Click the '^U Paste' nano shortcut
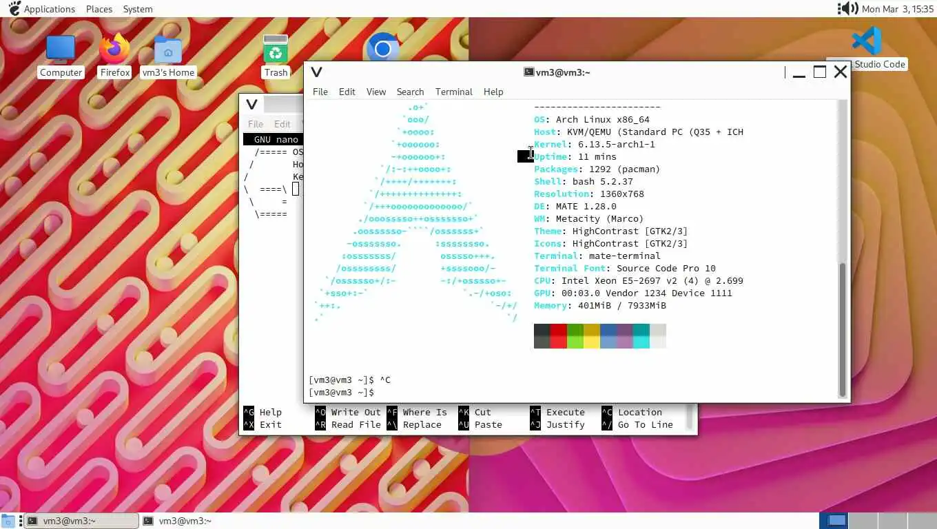 tap(480, 425)
